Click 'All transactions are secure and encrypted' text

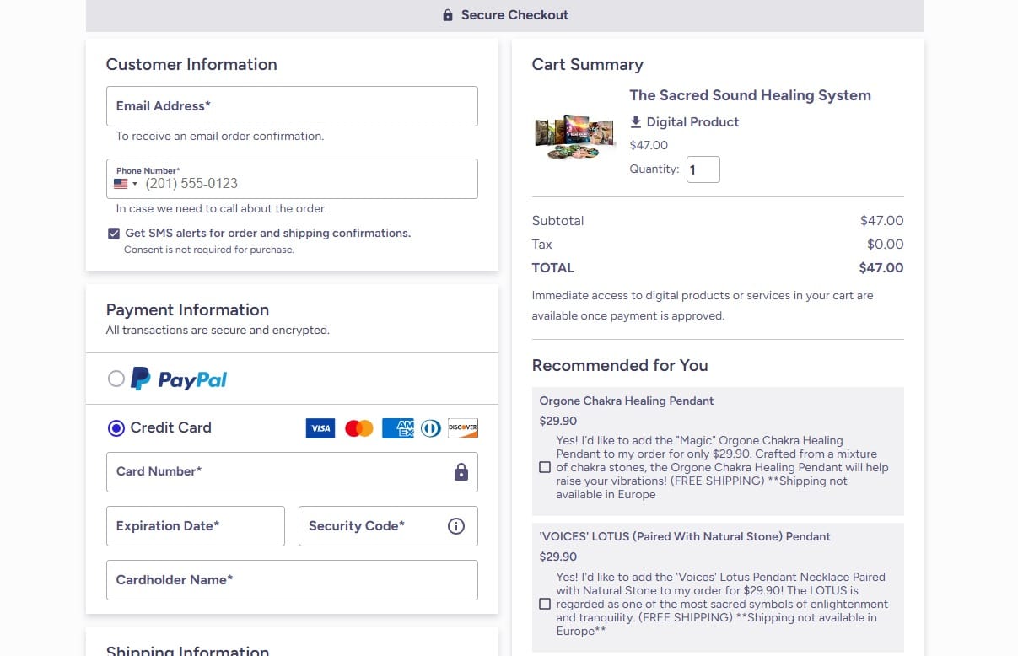[218, 331]
